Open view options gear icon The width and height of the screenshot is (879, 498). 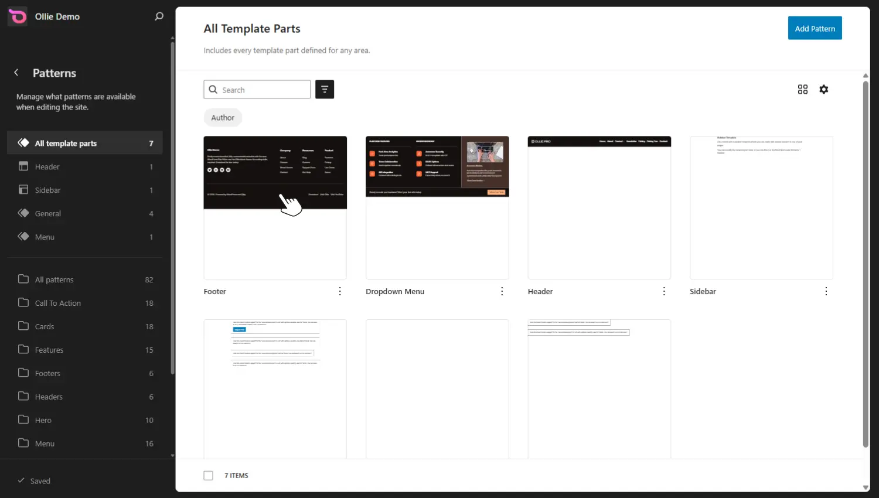point(824,89)
